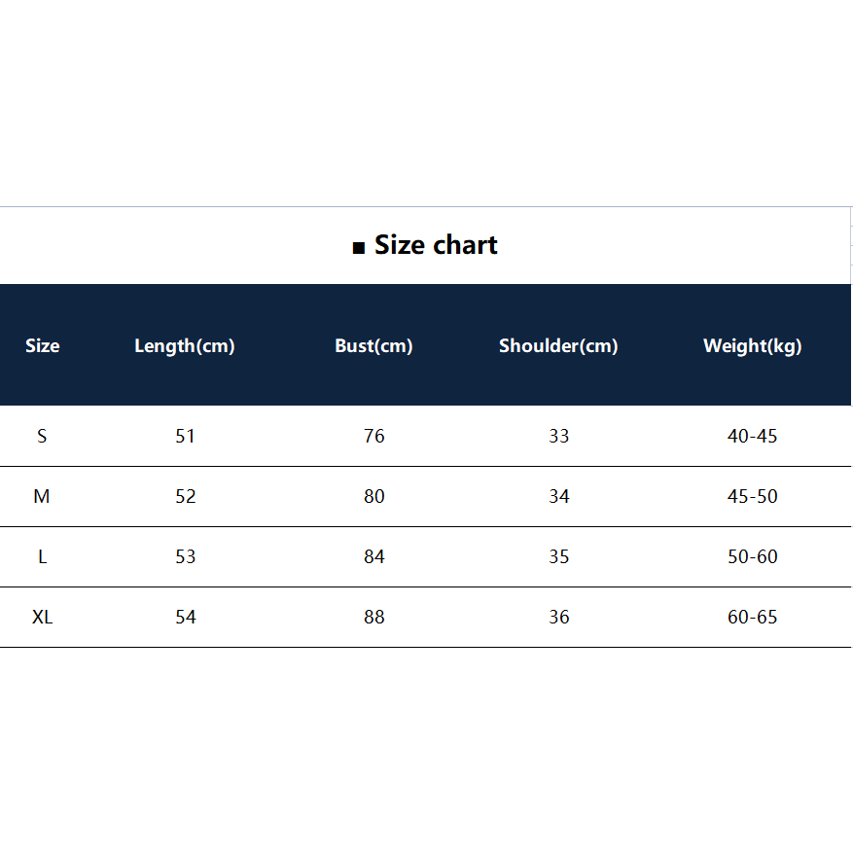Click bust value 88 for size XL
The image size is (853, 853).
pos(374,617)
